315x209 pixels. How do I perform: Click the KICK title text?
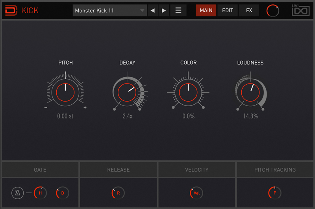[x=30, y=11]
